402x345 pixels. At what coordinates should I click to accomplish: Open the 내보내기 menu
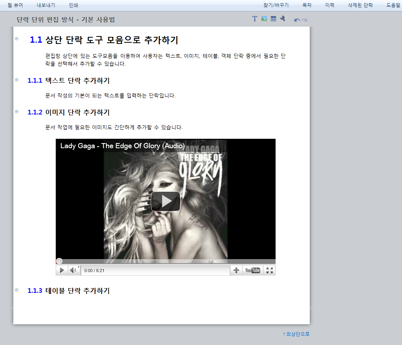(x=46, y=5)
